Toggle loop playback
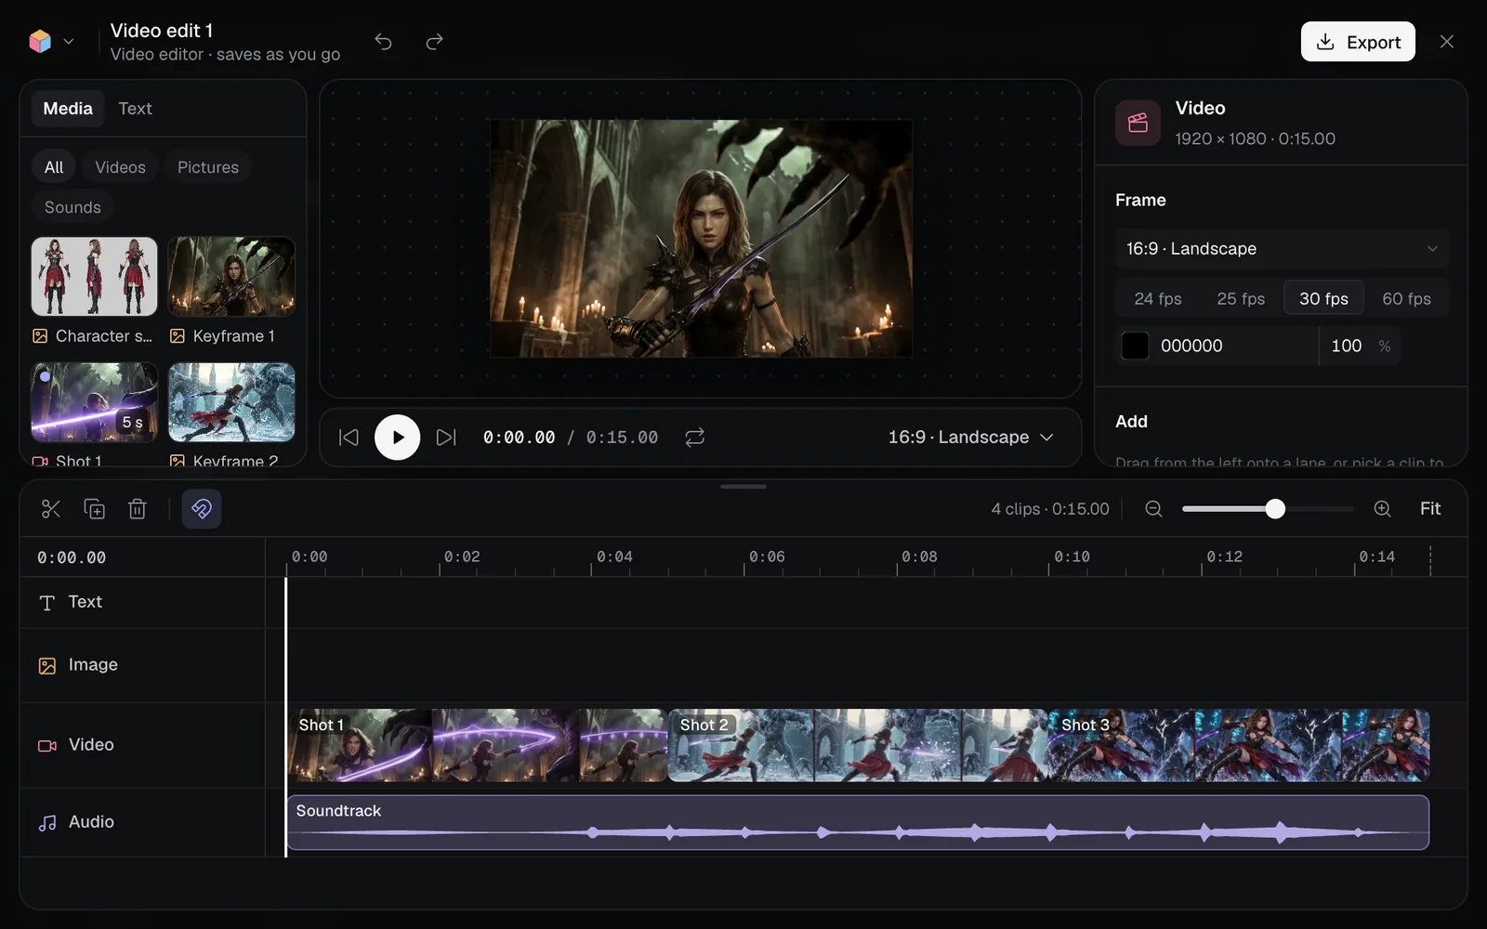1487x929 pixels. coord(694,438)
